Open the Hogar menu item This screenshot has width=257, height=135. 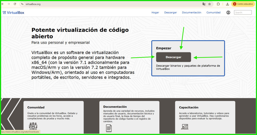(x=155, y=13)
